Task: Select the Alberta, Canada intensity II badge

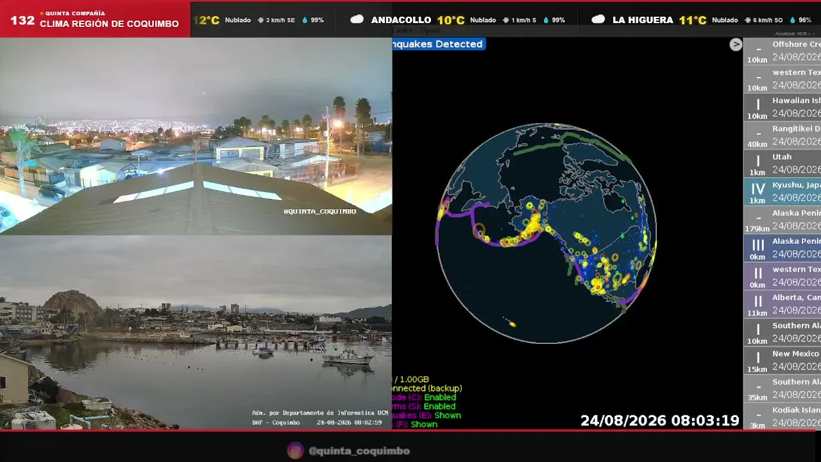Action: click(758, 305)
